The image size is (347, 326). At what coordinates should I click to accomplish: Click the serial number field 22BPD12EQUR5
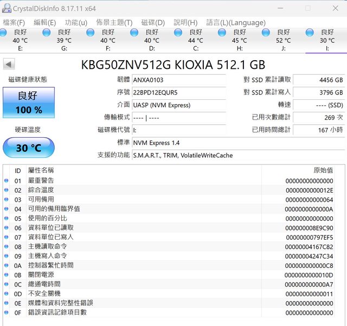(x=178, y=92)
